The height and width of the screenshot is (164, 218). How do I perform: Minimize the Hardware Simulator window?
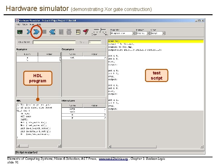point(196,21)
